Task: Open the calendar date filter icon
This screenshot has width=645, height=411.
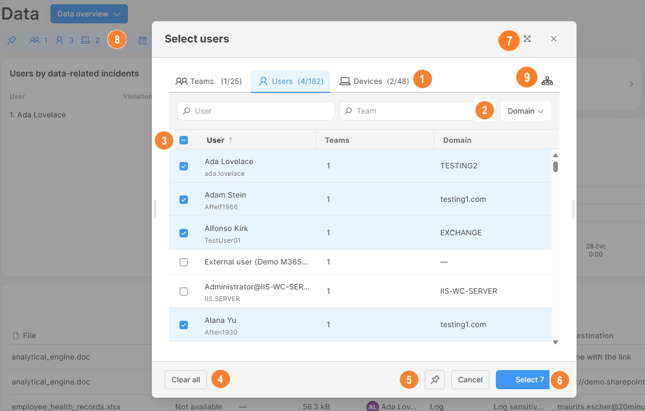Action: pyautogui.click(x=142, y=40)
